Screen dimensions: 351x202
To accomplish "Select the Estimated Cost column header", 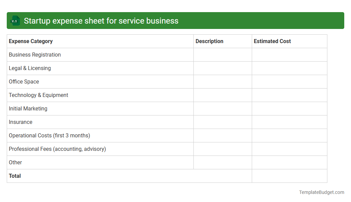I will pyautogui.click(x=272, y=41).
